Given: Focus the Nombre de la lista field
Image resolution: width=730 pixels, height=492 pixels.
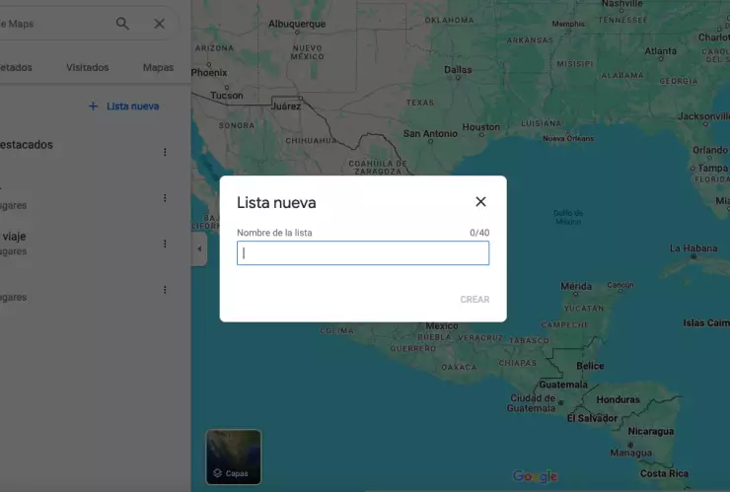Looking at the screenshot, I should pyautogui.click(x=363, y=252).
